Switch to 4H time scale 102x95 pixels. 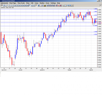coord(25,6)
